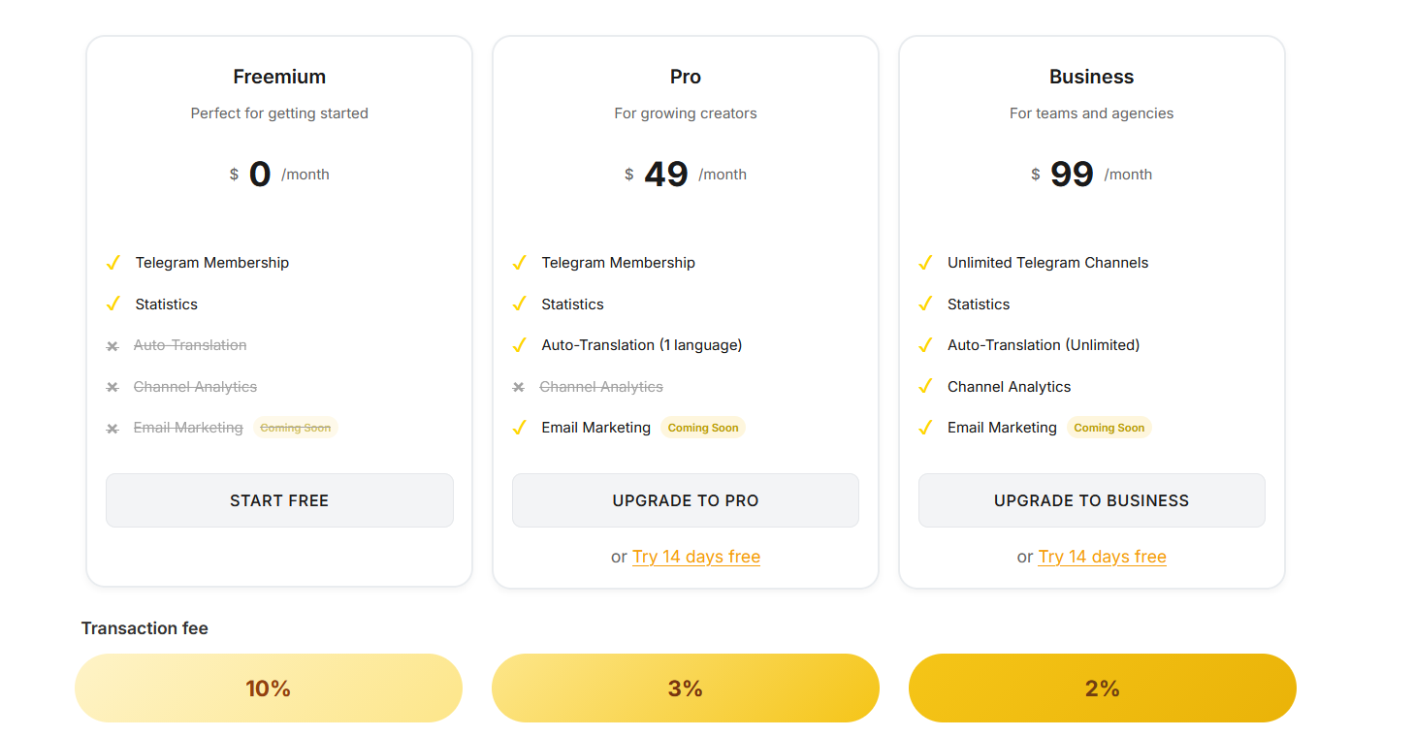Click the START FREE button
Image resolution: width=1414 pixels, height=737 pixels.
pyautogui.click(x=279, y=500)
